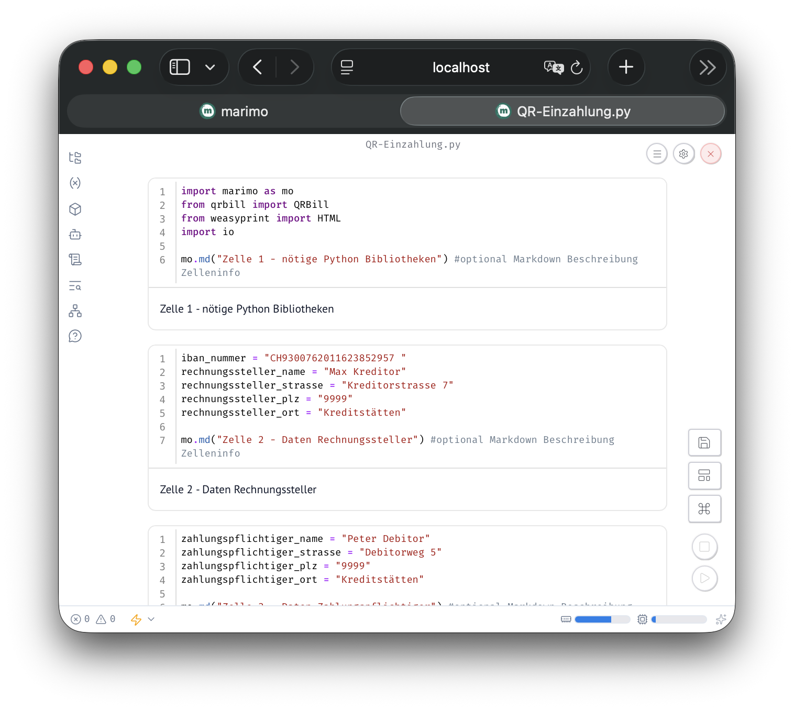This screenshot has width=794, height=710.
Task: Click the zahlungspflichtiger_plz line
Action: click(275, 566)
